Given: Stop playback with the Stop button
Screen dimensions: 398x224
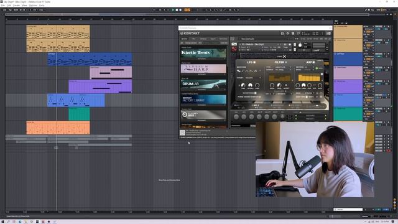Looking at the screenshot, I should pos(177,10).
